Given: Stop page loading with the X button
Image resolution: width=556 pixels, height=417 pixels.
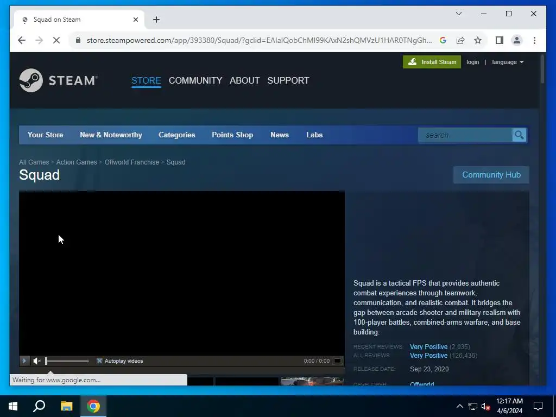Looking at the screenshot, I should pyautogui.click(x=56, y=40).
